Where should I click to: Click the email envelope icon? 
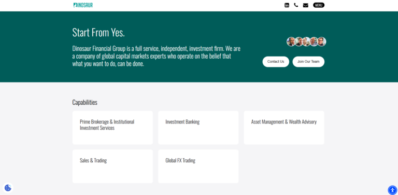tap(306, 5)
